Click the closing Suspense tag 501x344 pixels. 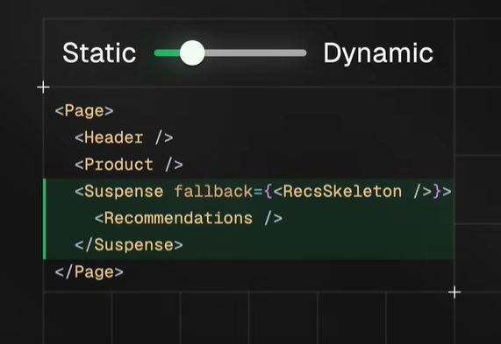click(x=129, y=245)
